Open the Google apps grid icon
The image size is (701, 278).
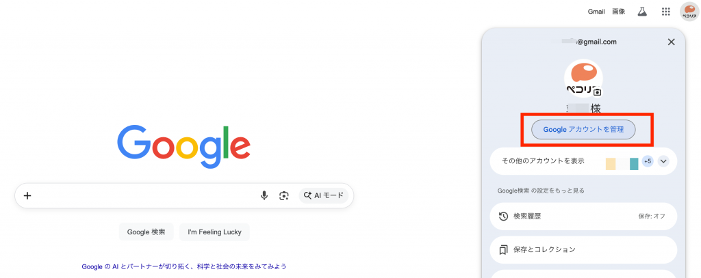pyautogui.click(x=665, y=12)
